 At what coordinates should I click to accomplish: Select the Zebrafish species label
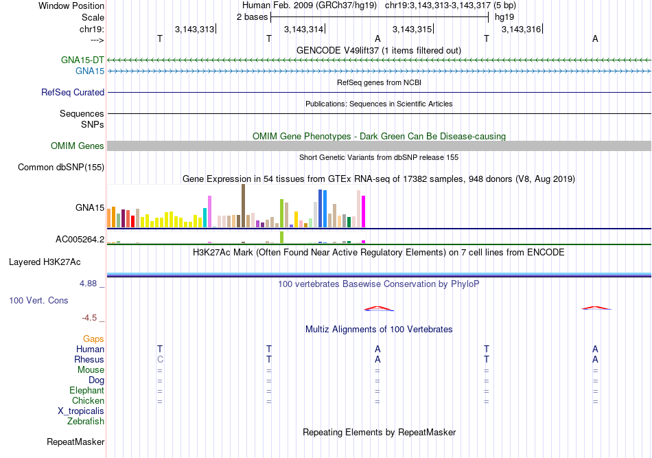tap(86, 422)
